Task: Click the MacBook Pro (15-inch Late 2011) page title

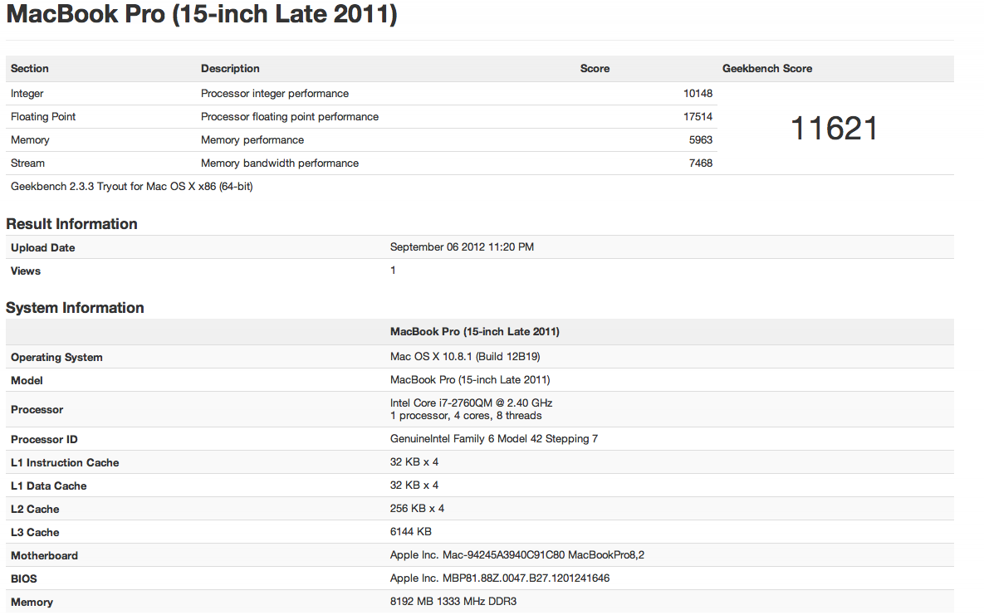Action: tap(202, 14)
